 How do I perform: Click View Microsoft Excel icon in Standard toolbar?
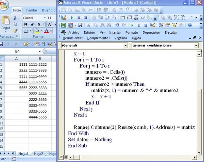click(64, 25)
